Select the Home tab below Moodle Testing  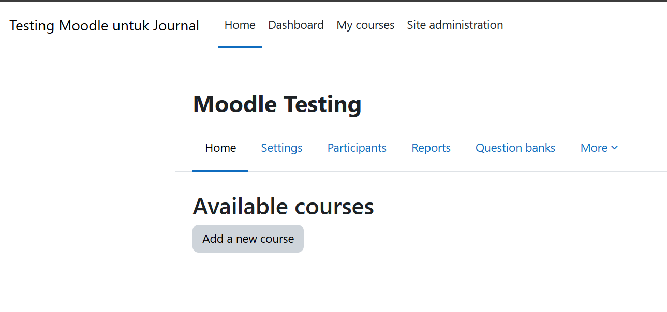click(220, 148)
